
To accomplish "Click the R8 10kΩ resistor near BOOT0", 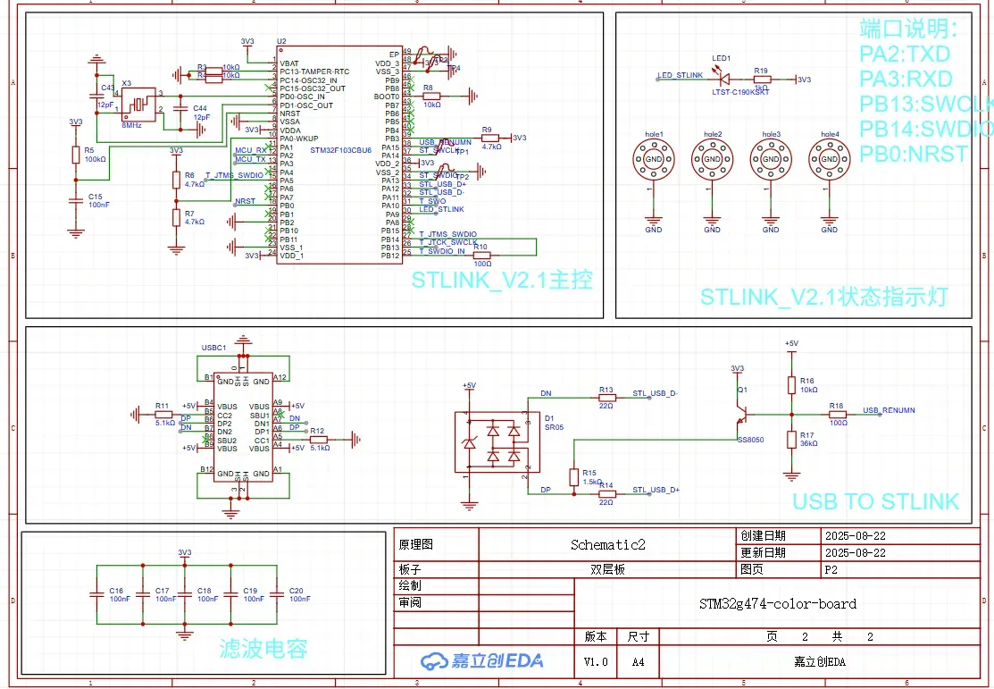I will tap(431, 97).
